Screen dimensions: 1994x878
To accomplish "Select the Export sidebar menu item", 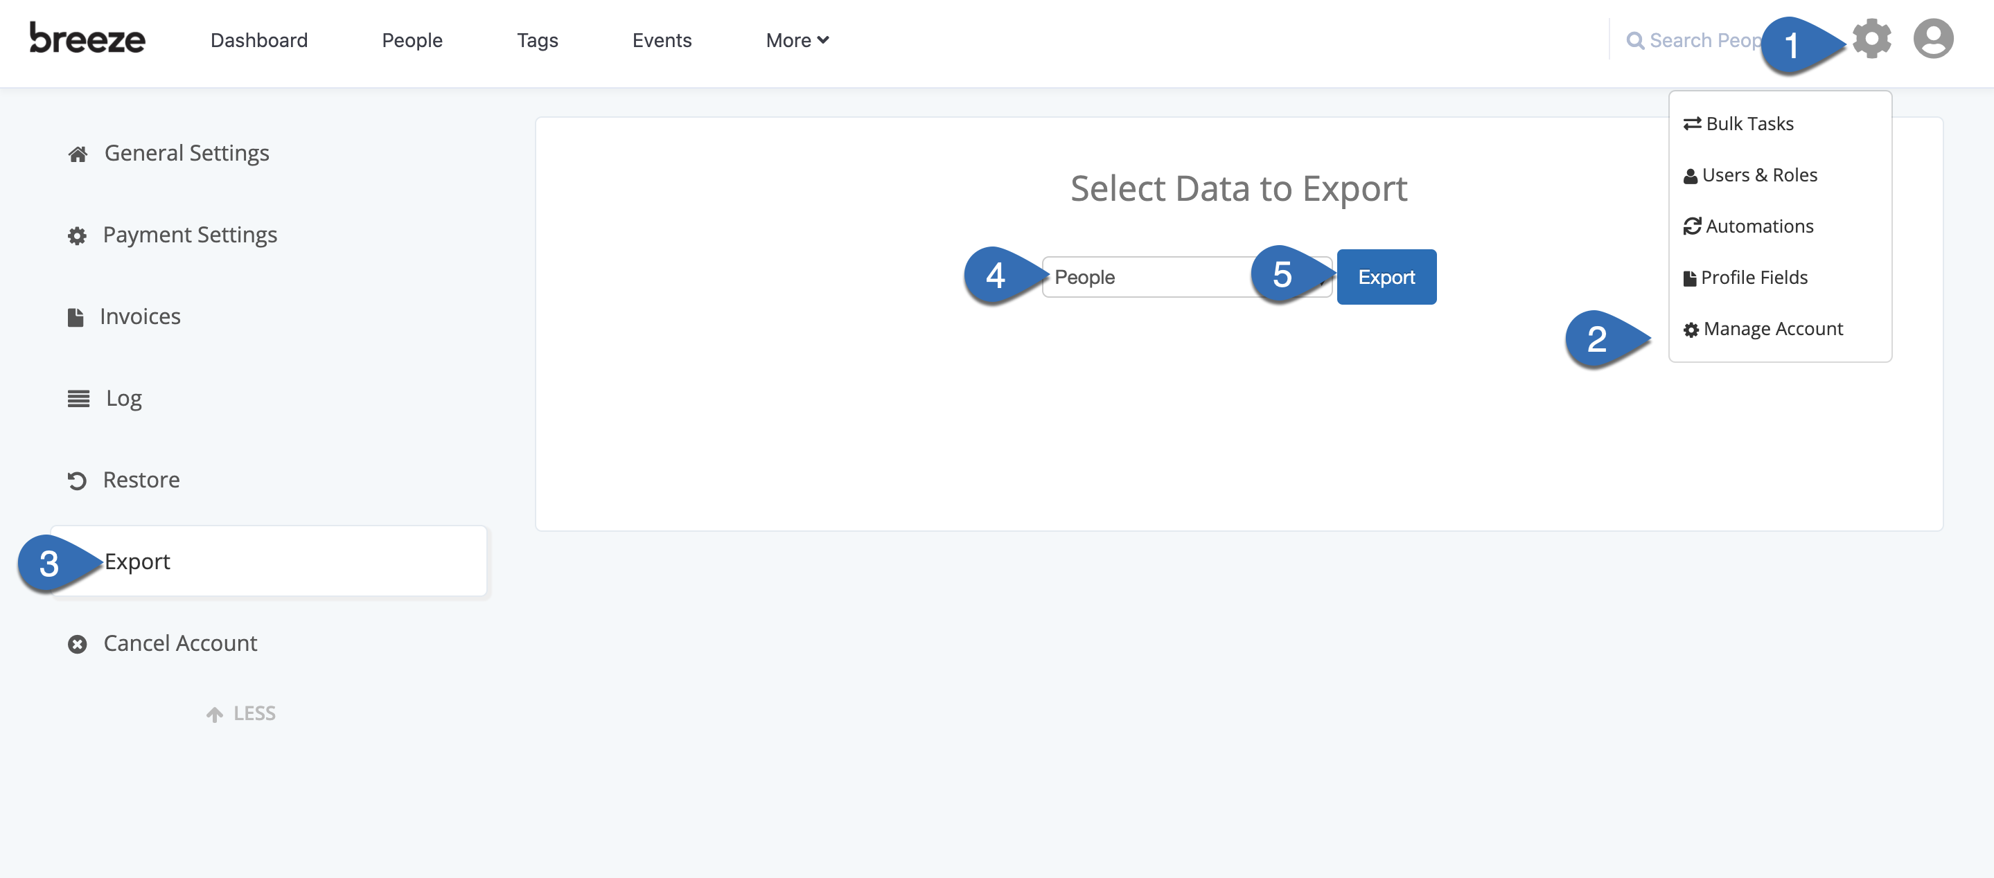I will 135,560.
